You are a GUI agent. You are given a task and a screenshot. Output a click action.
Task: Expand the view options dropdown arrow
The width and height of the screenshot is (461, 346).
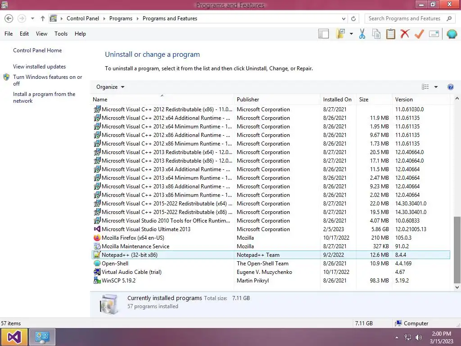(x=436, y=87)
